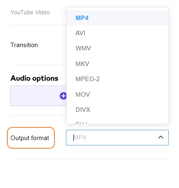Collapse the Output format dropdown with the chevron
The height and width of the screenshot is (188, 179).
161,137
